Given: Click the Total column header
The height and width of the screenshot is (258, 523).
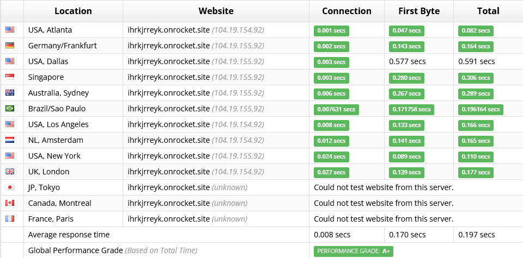Looking at the screenshot, I should click(x=488, y=11).
